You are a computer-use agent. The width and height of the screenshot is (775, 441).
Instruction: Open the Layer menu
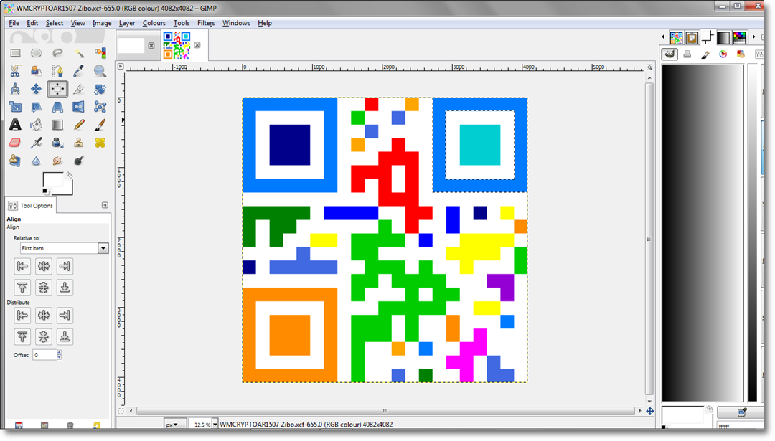(126, 23)
